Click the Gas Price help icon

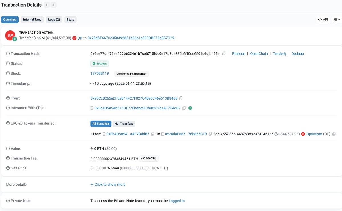click(8, 168)
